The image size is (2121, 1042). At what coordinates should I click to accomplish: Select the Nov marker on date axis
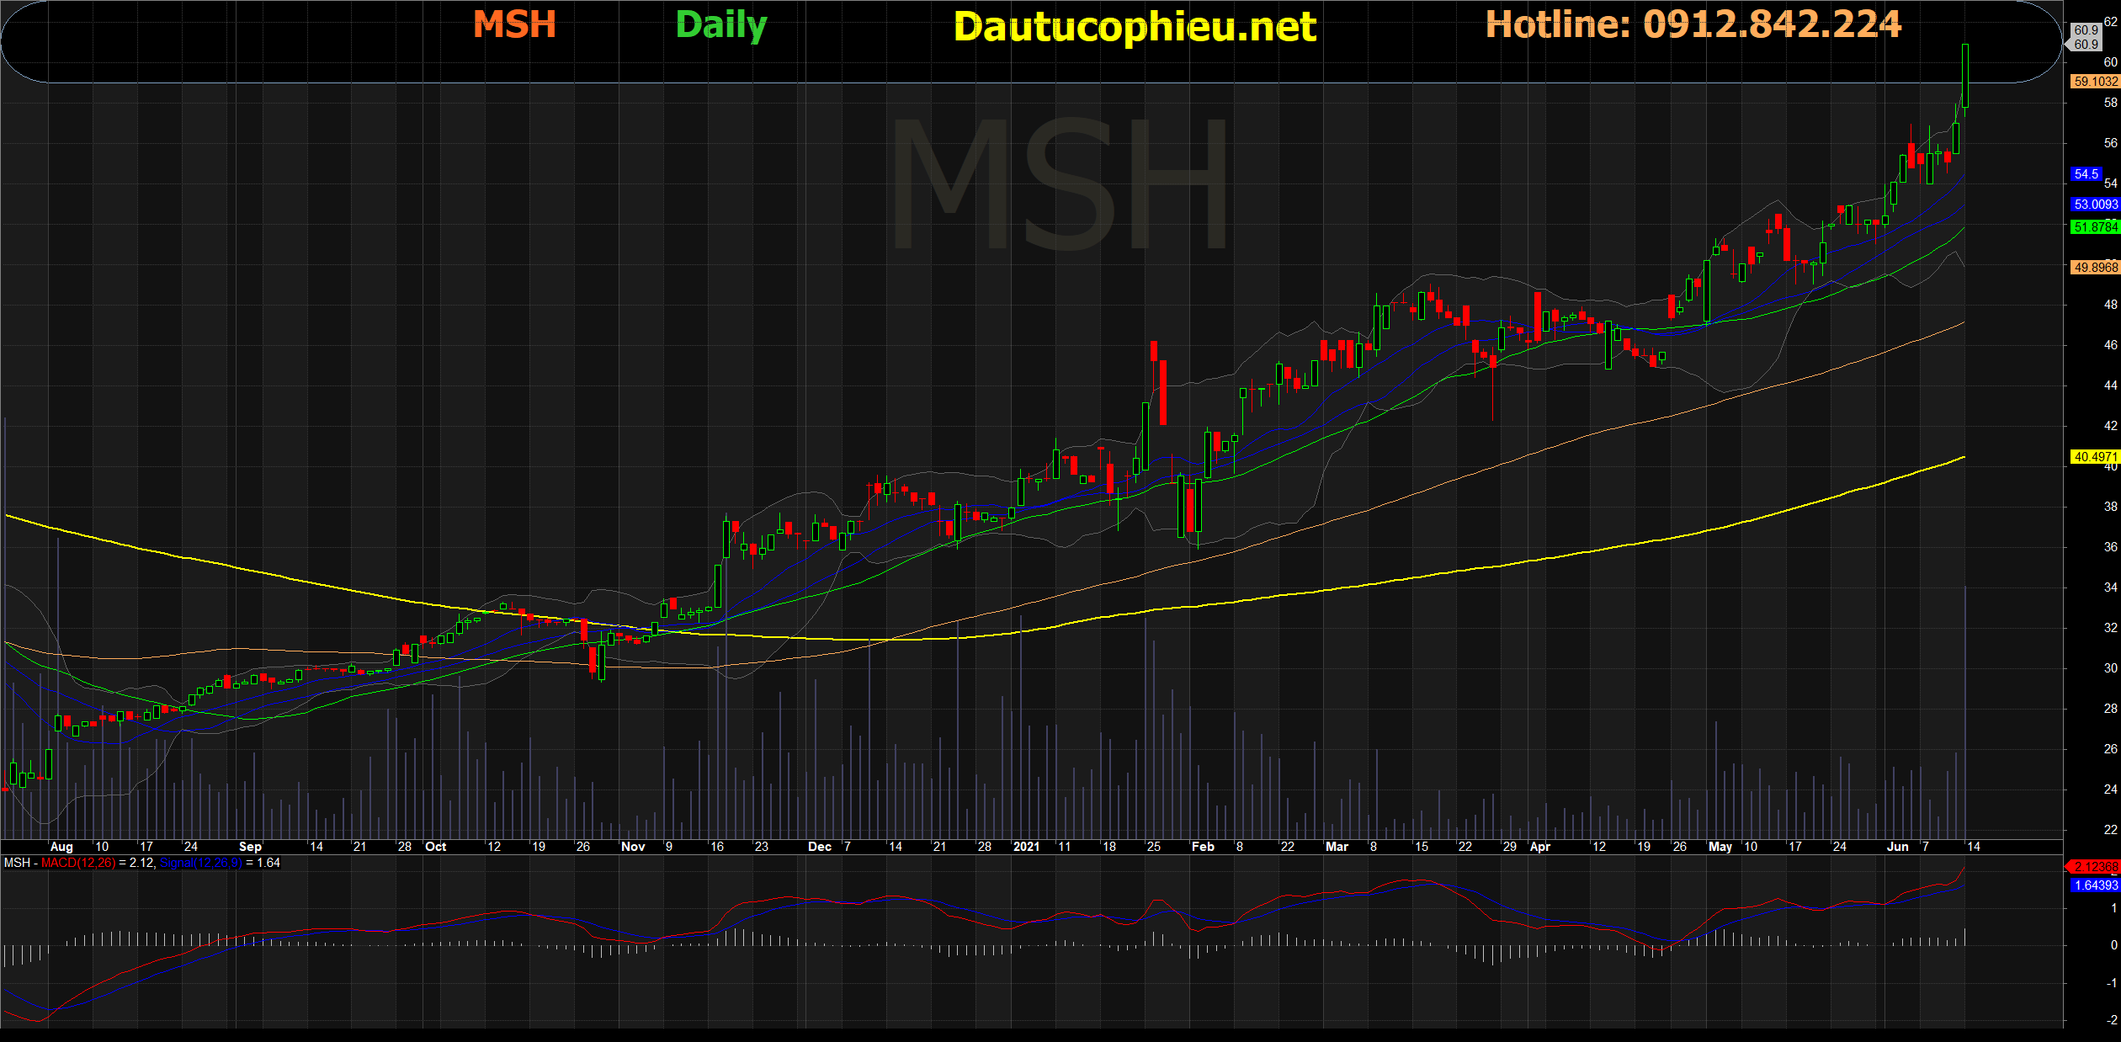633,847
